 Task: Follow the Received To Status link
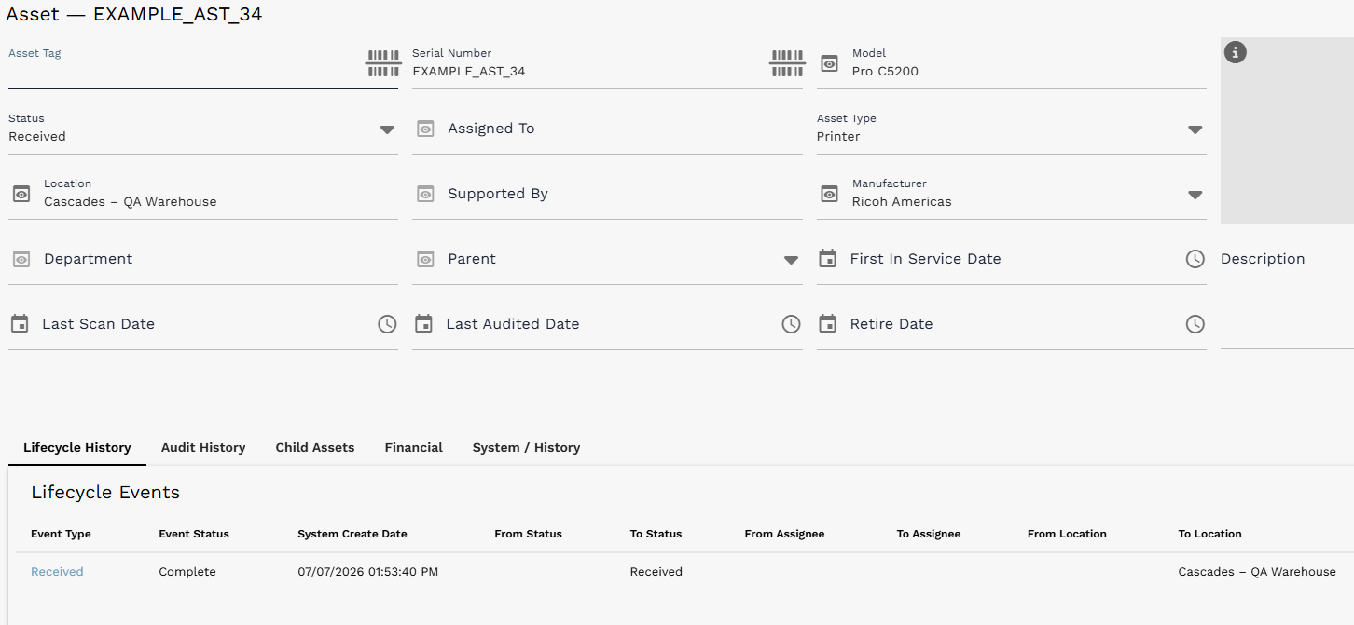(x=656, y=572)
